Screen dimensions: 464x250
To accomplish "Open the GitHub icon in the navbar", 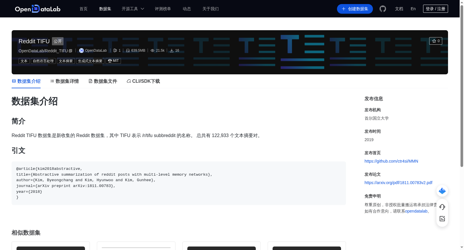I will point(383,9).
